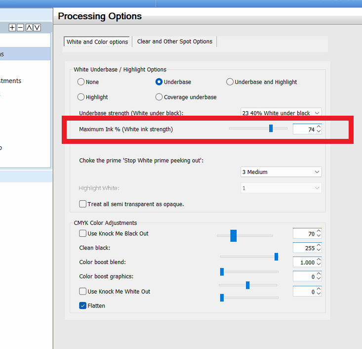Decrease Knock Me White Out value down arrow
This screenshot has height=349, width=362.
click(319, 293)
